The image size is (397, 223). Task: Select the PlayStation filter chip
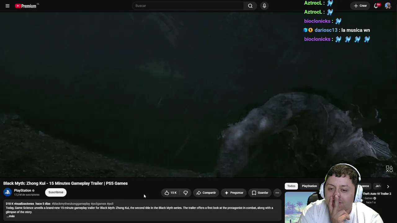(x=309, y=186)
